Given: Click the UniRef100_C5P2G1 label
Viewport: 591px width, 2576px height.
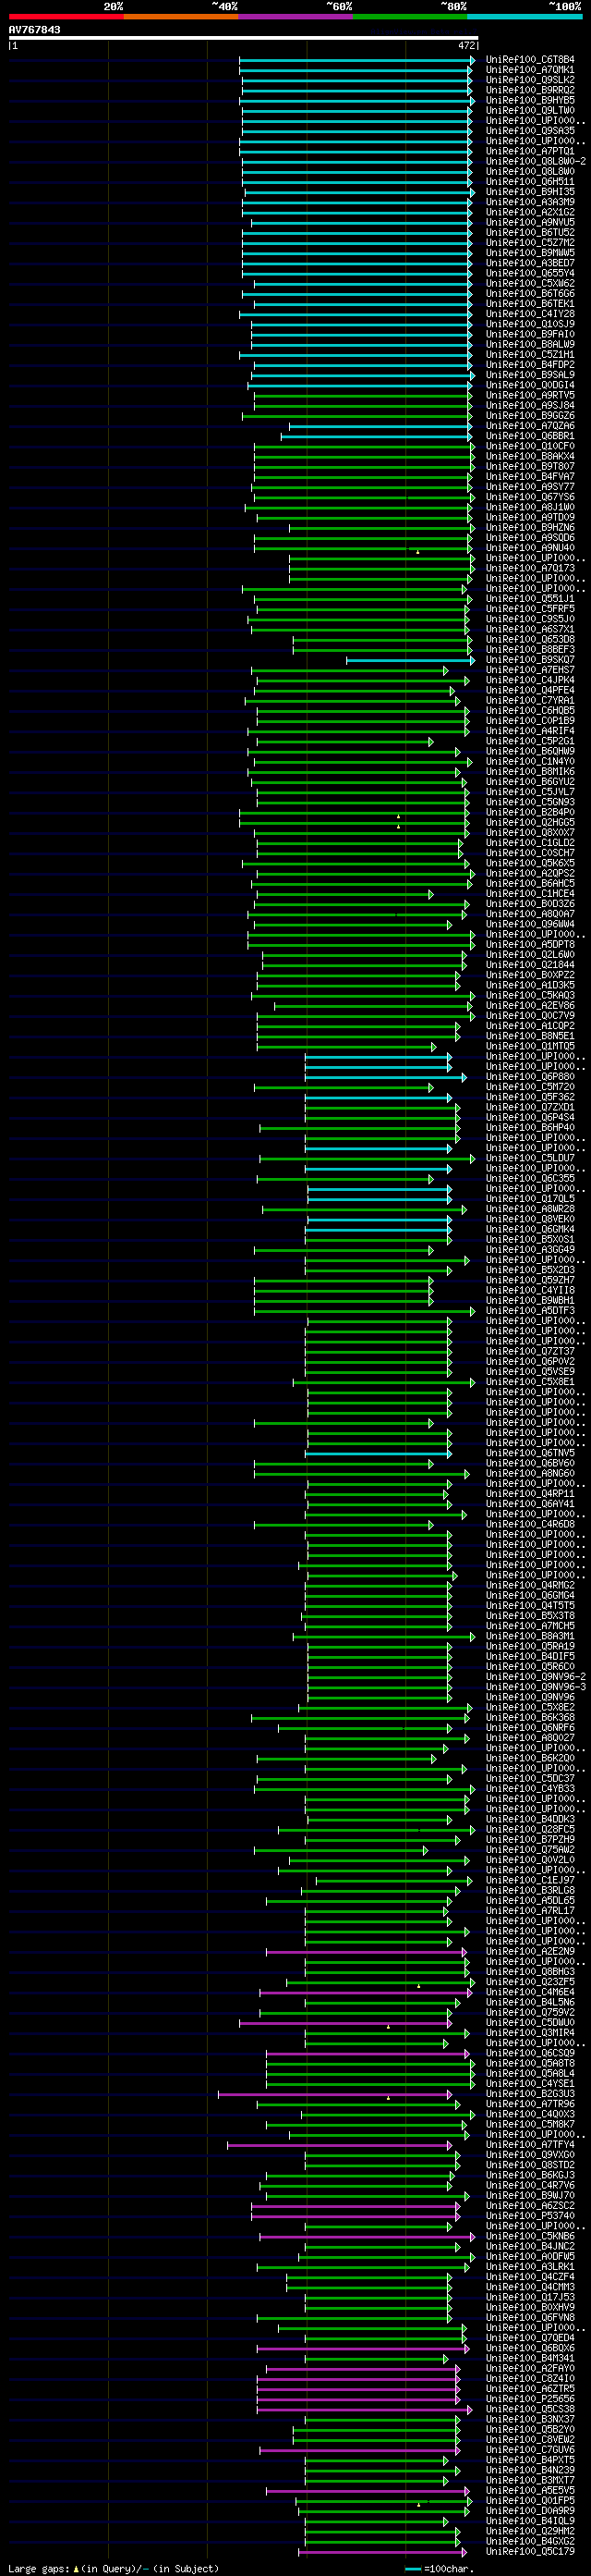Looking at the screenshot, I should (530, 741).
